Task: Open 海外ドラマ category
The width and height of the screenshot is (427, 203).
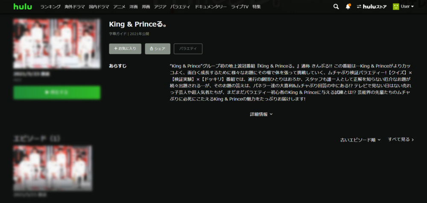Action: pyautogui.click(x=75, y=7)
